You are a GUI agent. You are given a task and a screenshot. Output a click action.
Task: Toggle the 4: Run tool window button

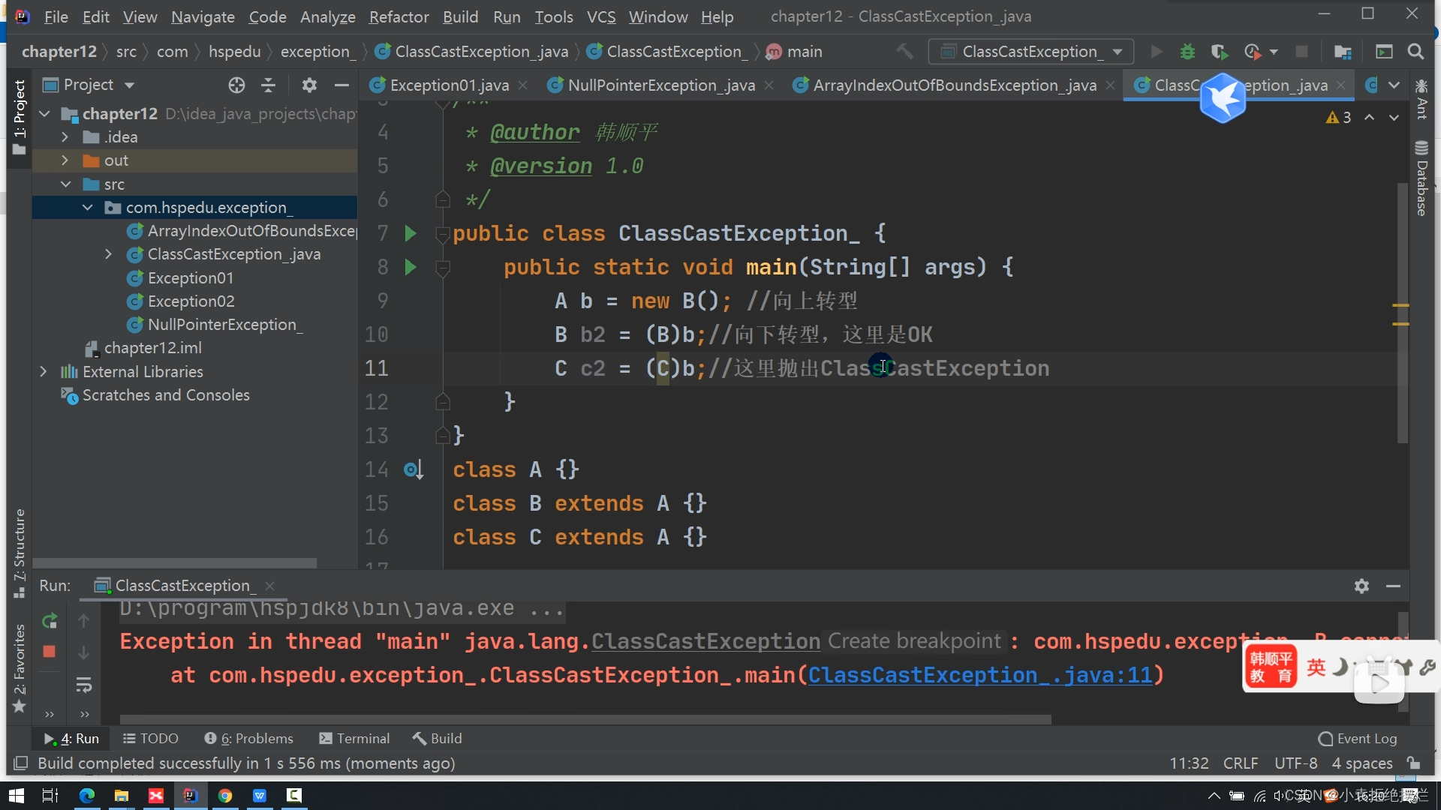tap(71, 739)
